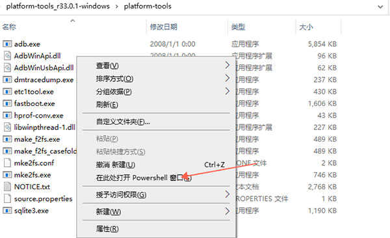
Task: Click the sqlite3.exe application icon
Action: point(7,211)
